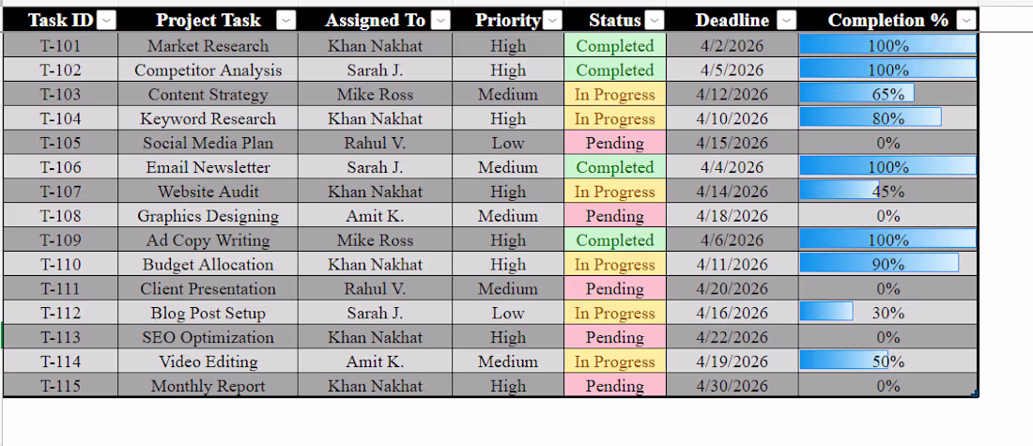
Task: Select the Low priority cell for T-112
Action: click(x=508, y=313)
